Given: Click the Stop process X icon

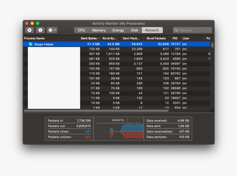Looking at the screenshot, I should click(29, 30).
